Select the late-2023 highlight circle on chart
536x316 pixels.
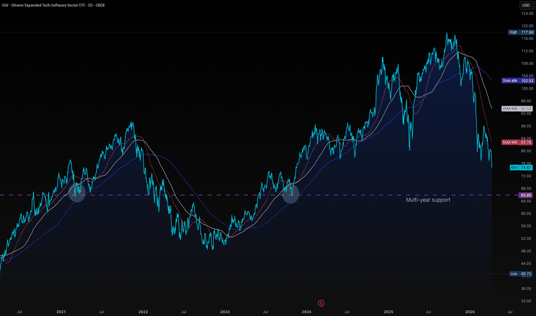pos(291,194)
